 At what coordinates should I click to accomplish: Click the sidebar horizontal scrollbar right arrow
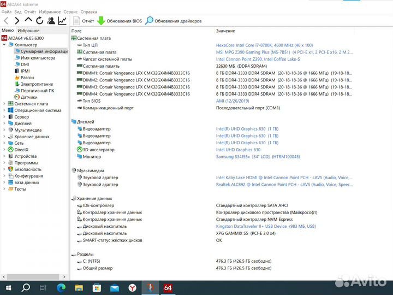pyautogui.click(x=64, y=276)
